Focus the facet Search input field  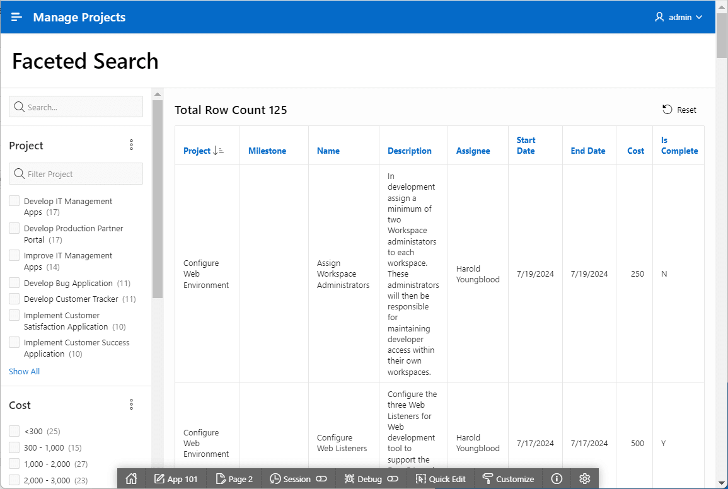76,106
